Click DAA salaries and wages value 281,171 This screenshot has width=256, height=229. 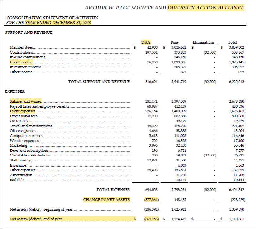tap(151, 101)
